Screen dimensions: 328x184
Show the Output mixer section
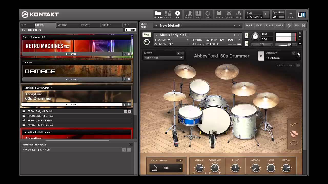click(x=189, y=15)
